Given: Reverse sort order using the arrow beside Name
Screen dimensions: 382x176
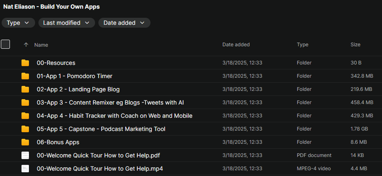Looking at the screenshot, I should tap(26, 45).
